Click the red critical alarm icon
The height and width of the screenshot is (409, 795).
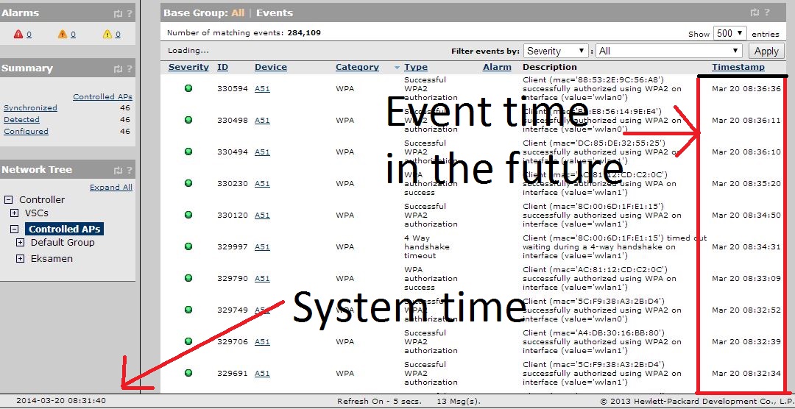[x=18, y=35]
